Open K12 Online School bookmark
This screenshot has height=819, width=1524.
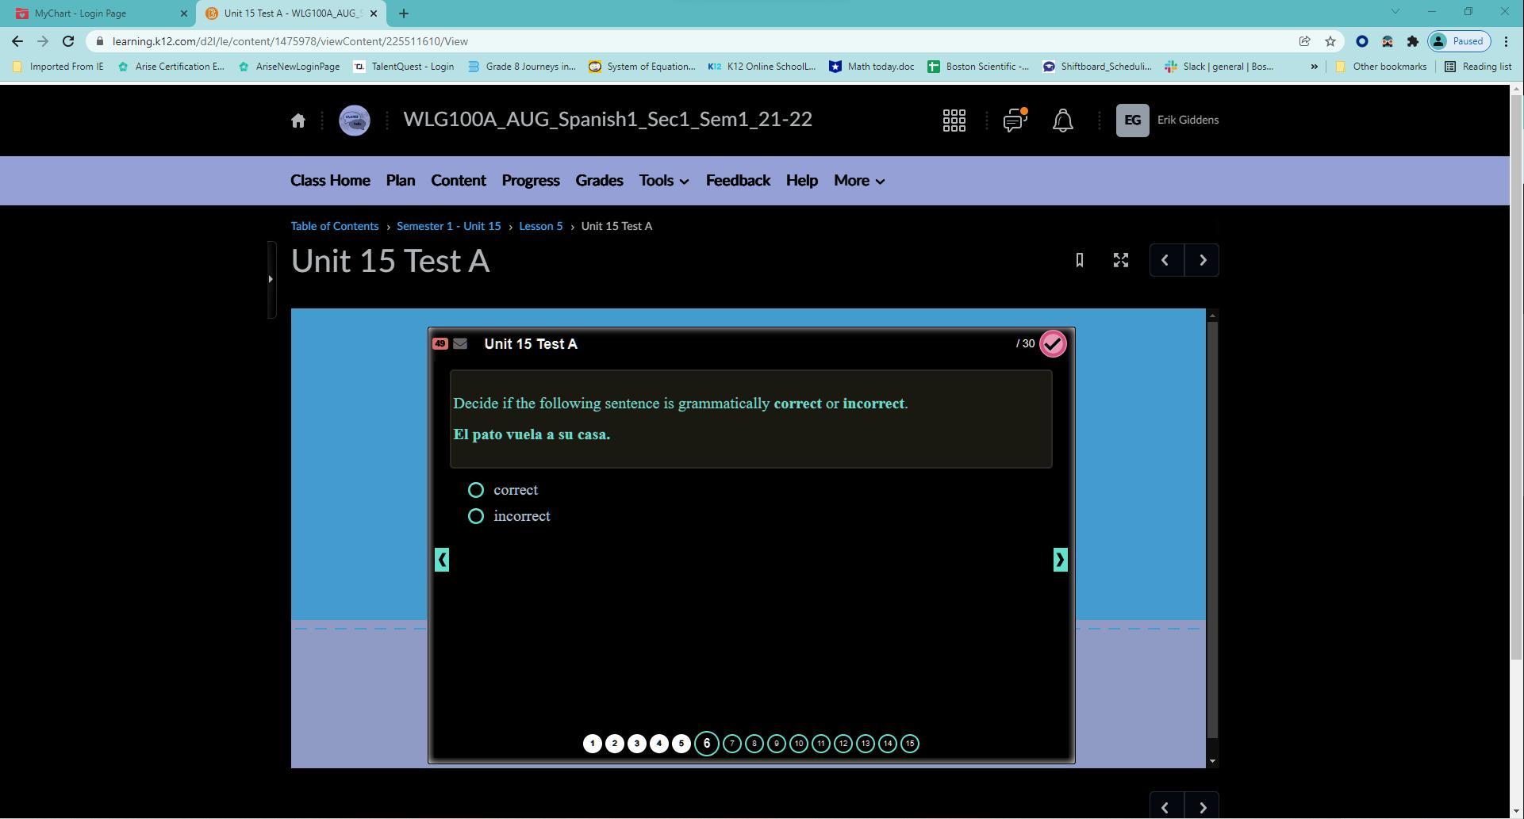point(762,67)
